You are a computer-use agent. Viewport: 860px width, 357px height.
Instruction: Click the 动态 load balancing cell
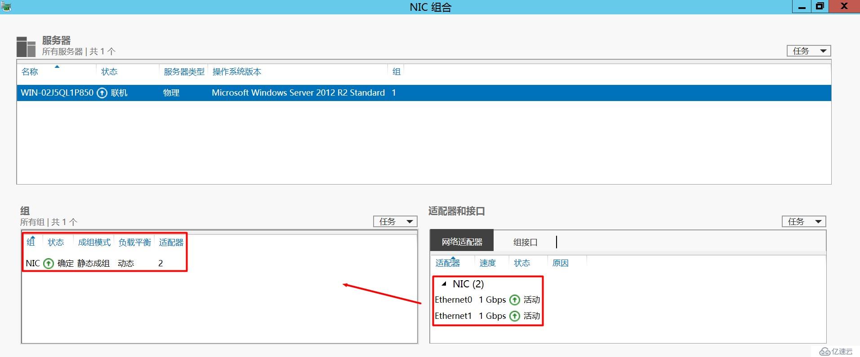[126, 264]
